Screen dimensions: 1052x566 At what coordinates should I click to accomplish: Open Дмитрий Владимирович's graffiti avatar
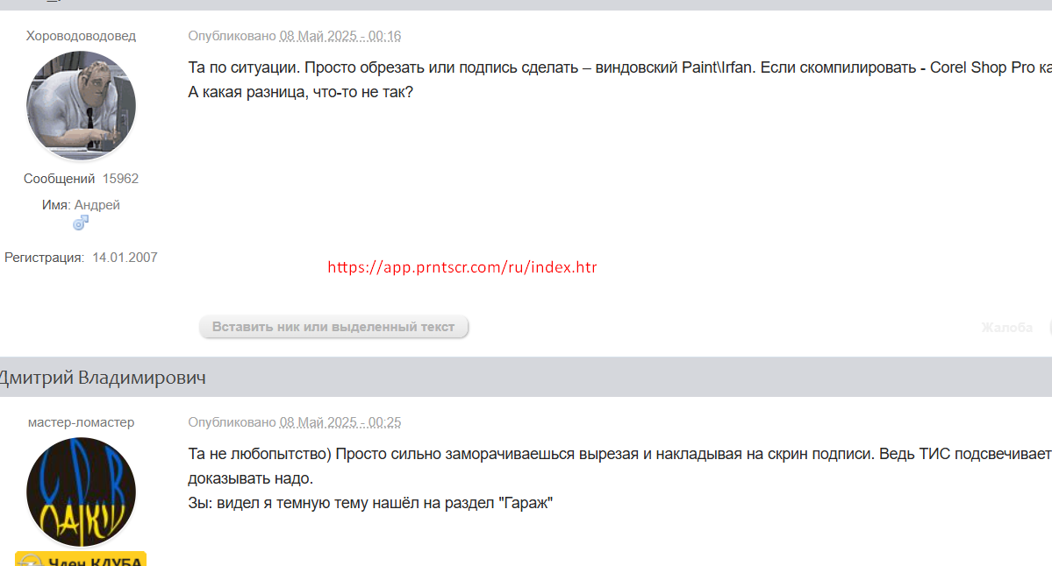(x=82, y=492)
